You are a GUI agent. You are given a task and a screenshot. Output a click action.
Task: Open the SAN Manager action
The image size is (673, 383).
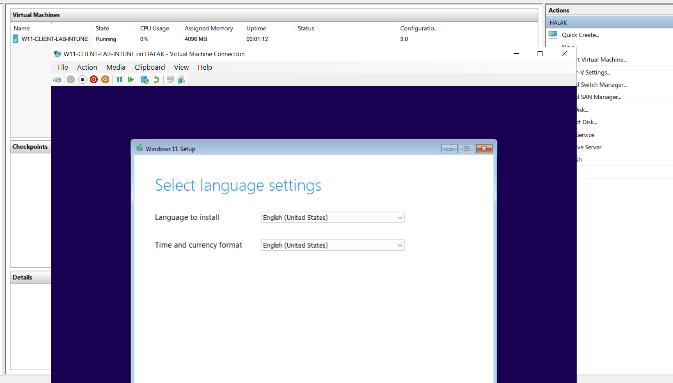[599, 97]
